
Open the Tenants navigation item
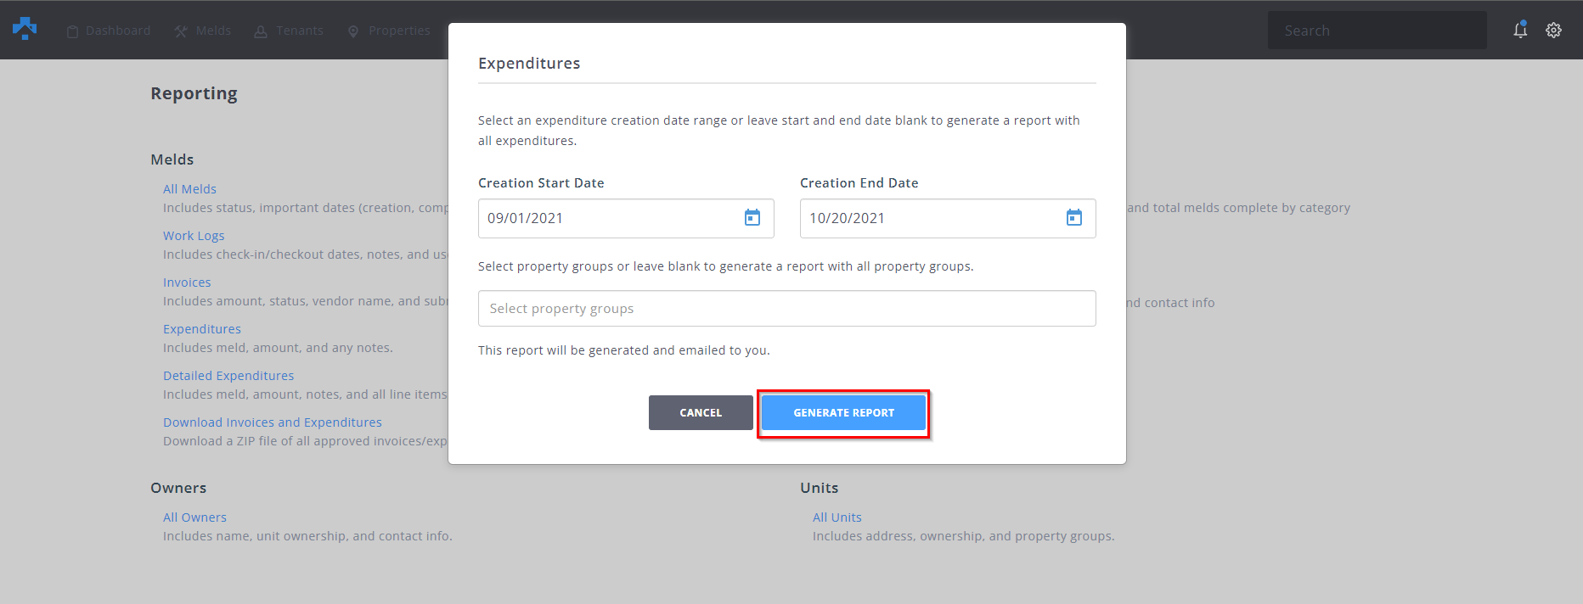point(289,31)
